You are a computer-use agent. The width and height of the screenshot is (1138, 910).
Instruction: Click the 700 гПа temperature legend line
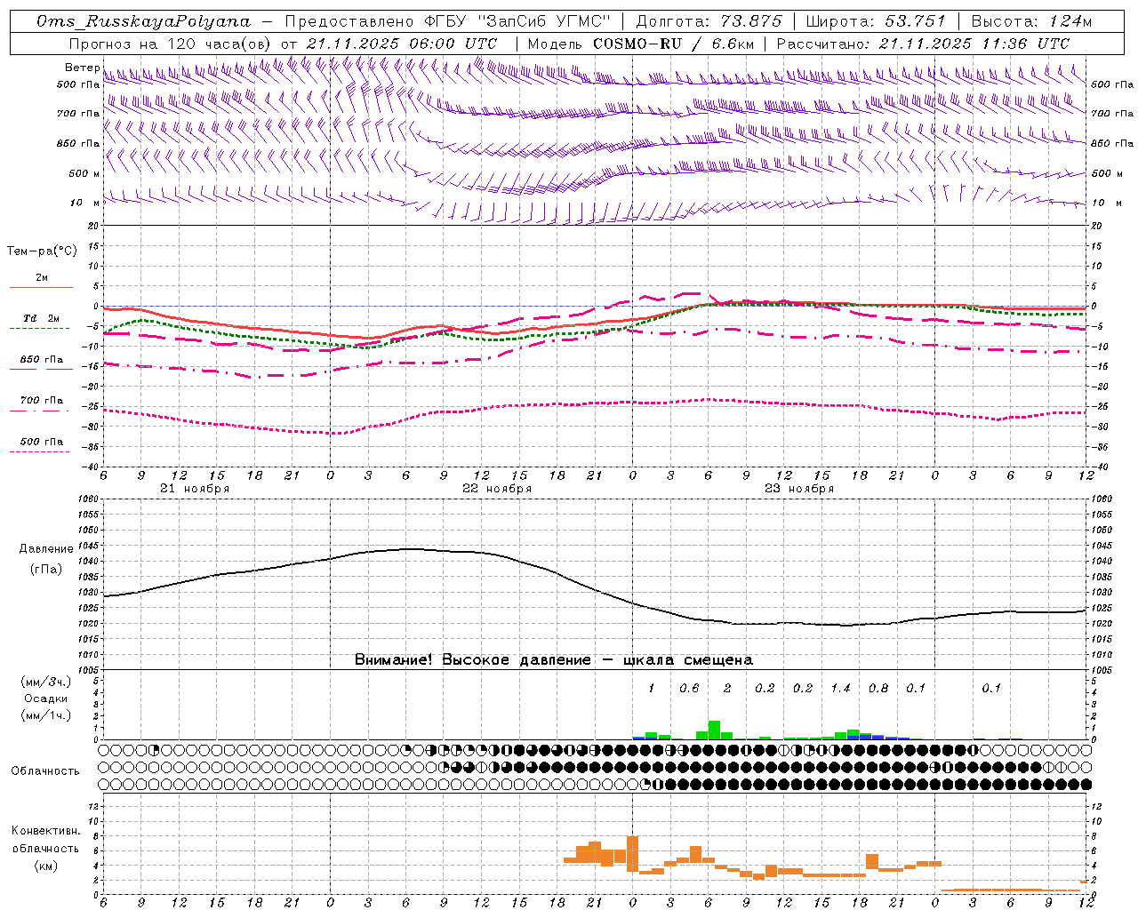tap(42, 410)
